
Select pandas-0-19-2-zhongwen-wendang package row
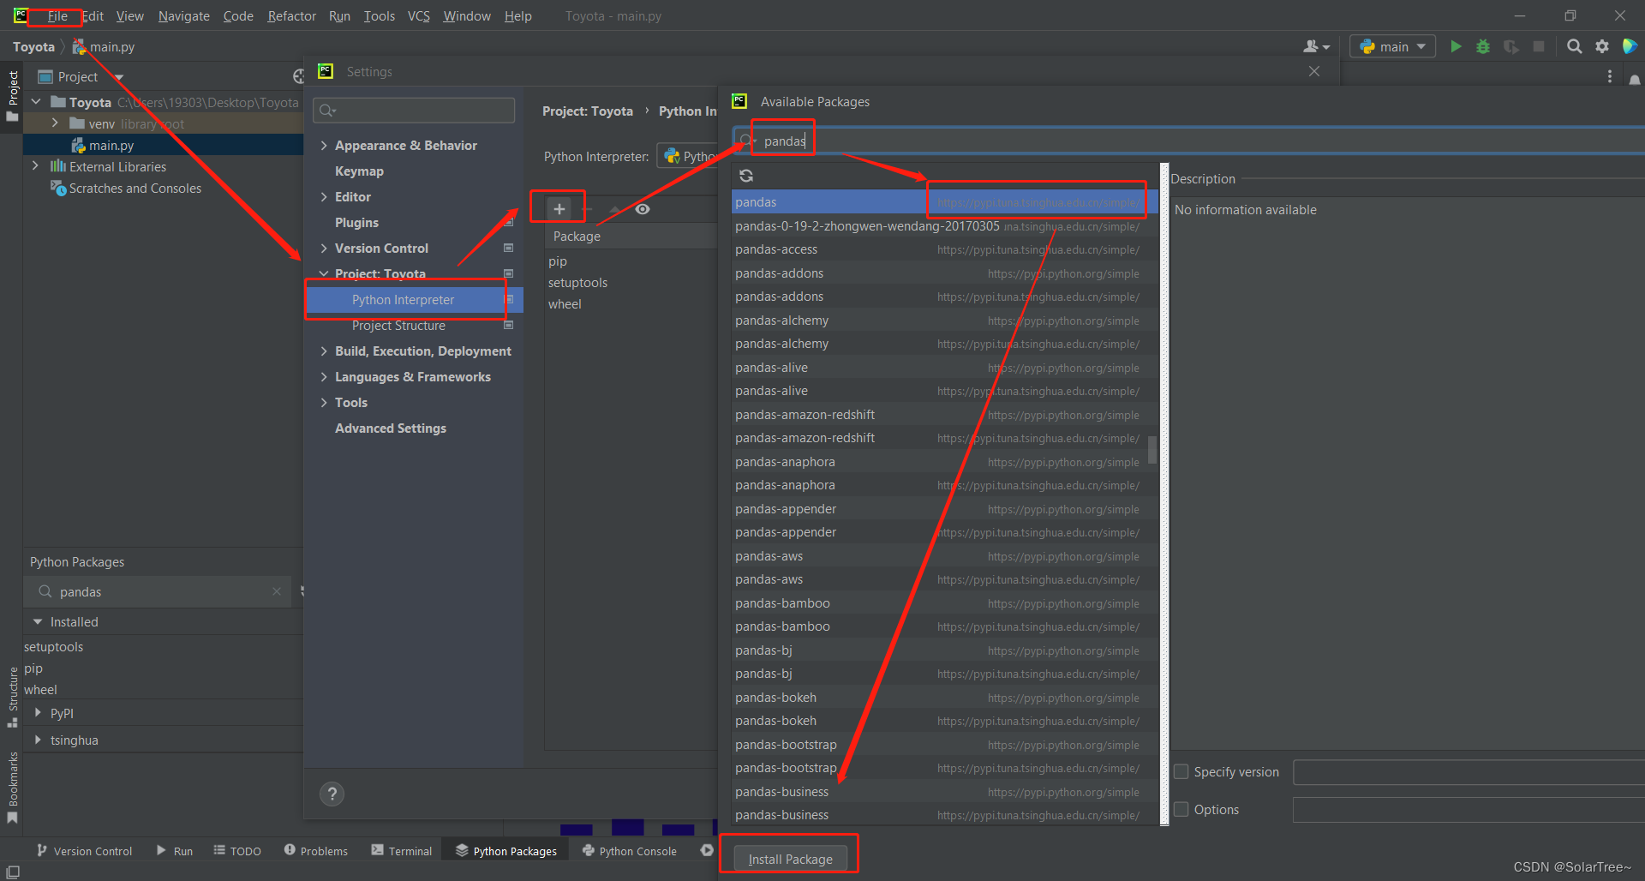(x=944, y=226)
